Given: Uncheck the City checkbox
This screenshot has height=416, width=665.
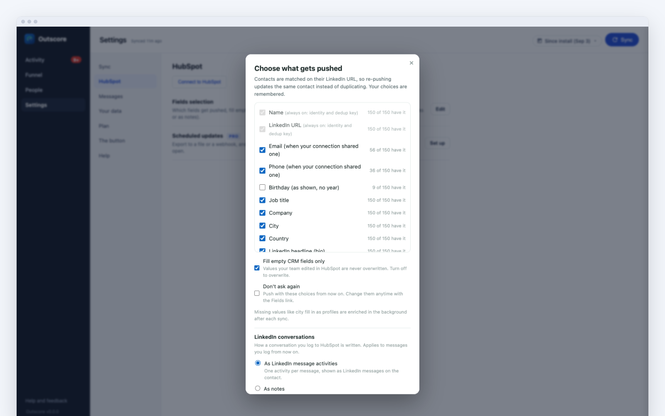Looking at the screenshot, I should click(x=262, y=225).
